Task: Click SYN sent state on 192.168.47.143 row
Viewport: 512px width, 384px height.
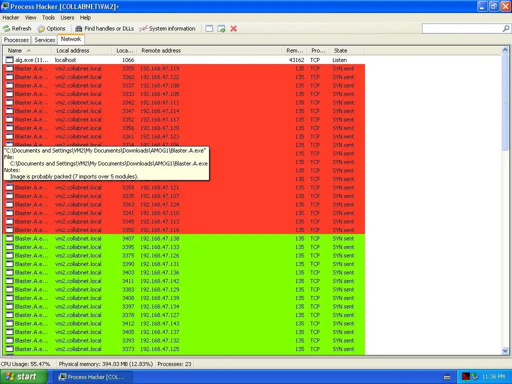Action: 343,323
